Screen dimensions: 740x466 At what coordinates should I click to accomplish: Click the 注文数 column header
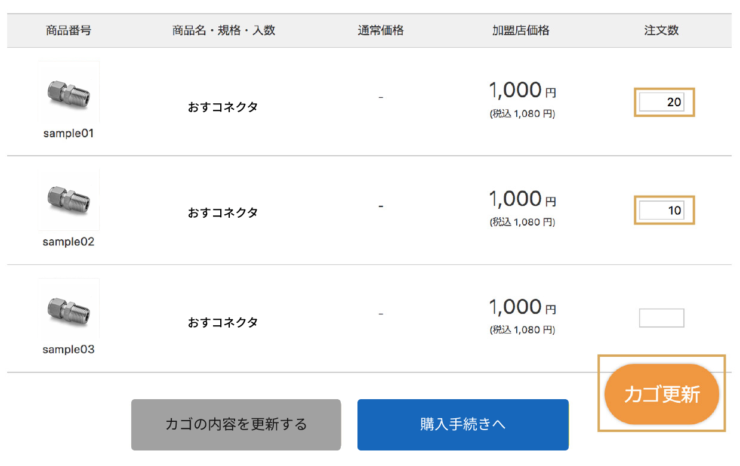coord(661,30)
